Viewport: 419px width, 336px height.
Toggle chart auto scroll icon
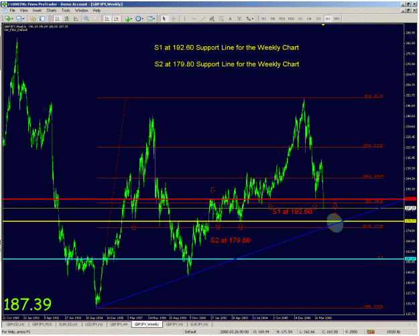click(107, 19)
